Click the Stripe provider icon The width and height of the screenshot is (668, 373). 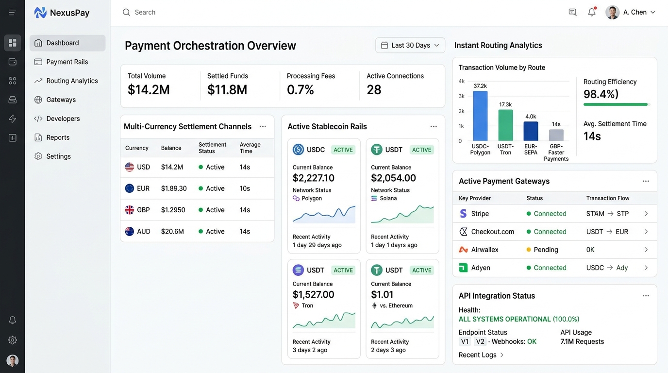[x=463, y=214]
